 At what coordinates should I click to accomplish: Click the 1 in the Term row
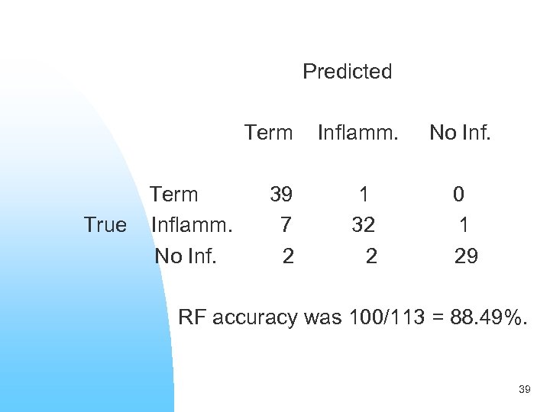tap(364, 195)
